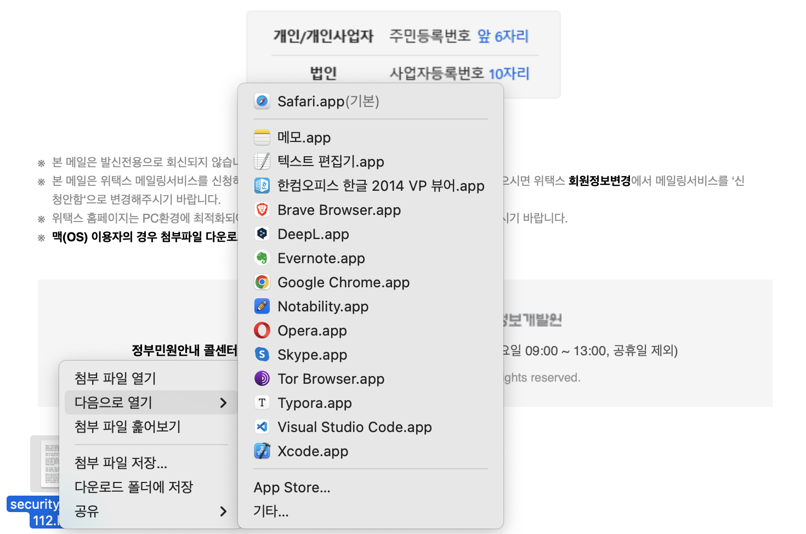The width and height of the screenshot is (806, 534).
Task: Click the 한컴오피스 한글 viewer icon
Action: point(262,185)
